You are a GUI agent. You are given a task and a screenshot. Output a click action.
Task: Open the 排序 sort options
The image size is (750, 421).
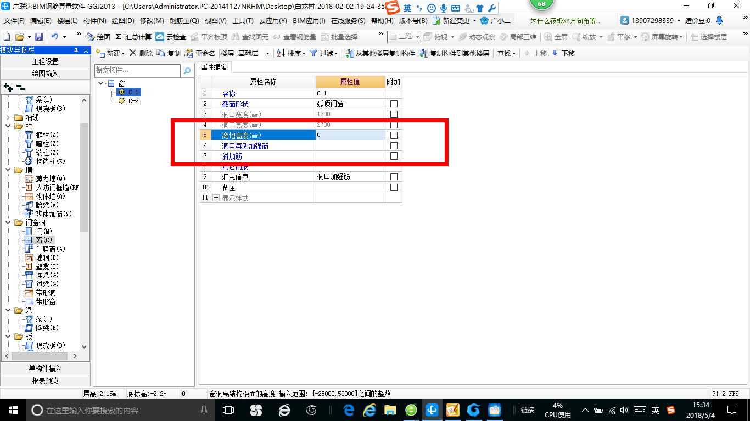[290, 53]
